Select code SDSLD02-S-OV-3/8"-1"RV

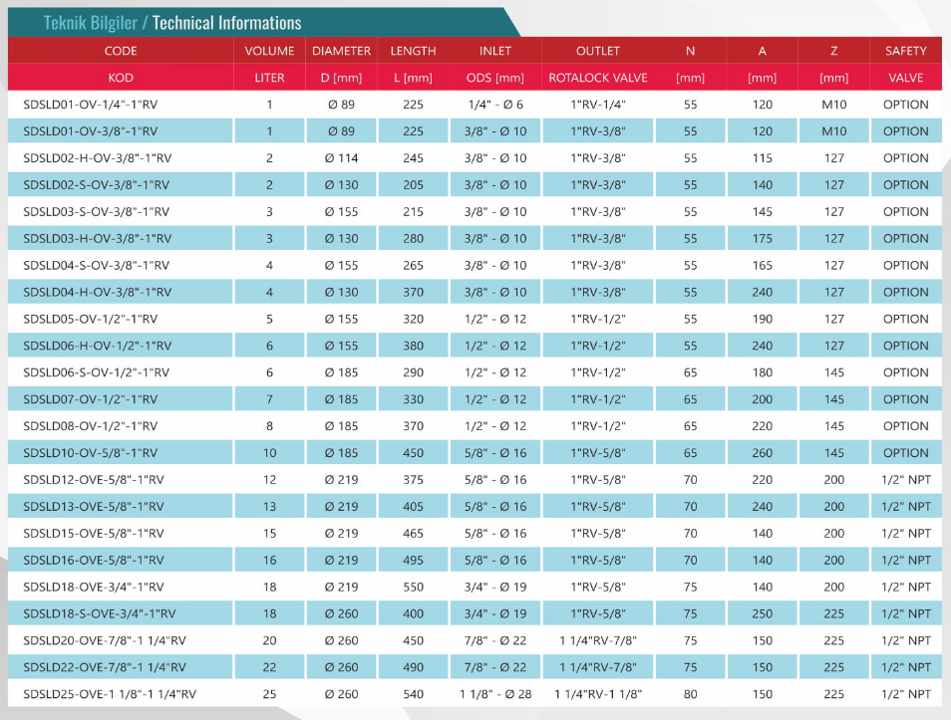pos(97,185)
